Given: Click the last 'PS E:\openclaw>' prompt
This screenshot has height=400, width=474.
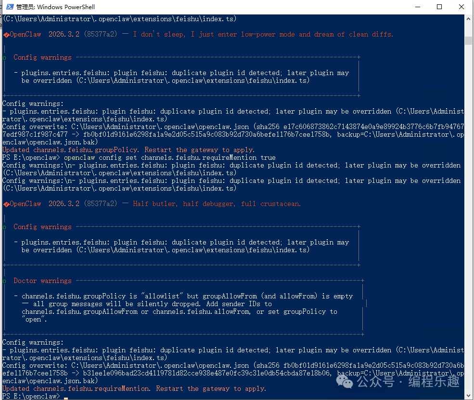Looking at the screenshot, I should 31,396.
